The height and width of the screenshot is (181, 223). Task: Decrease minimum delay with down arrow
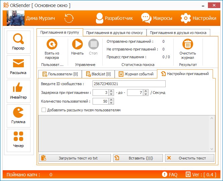pyautogui.click(x=111, y=94)
